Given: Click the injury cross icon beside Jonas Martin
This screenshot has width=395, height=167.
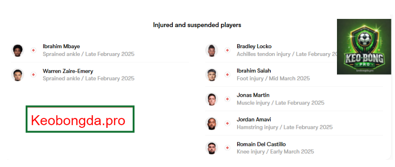Looking at the screenshot, I should point(227,99).
